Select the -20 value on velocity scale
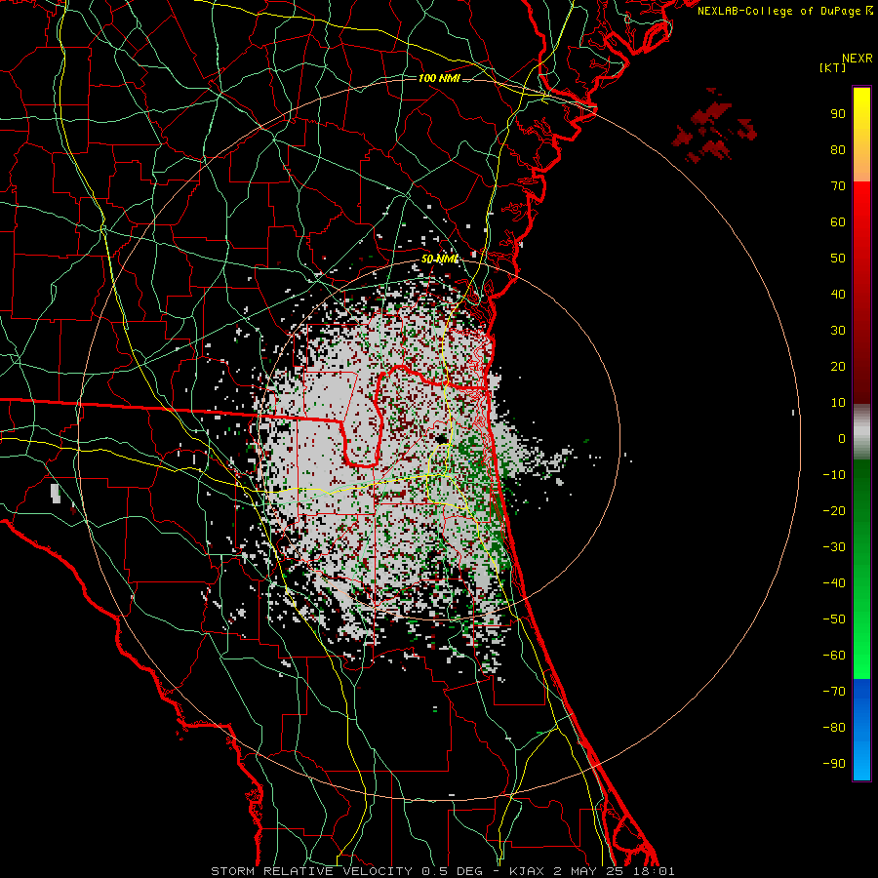 coord(834,511)
